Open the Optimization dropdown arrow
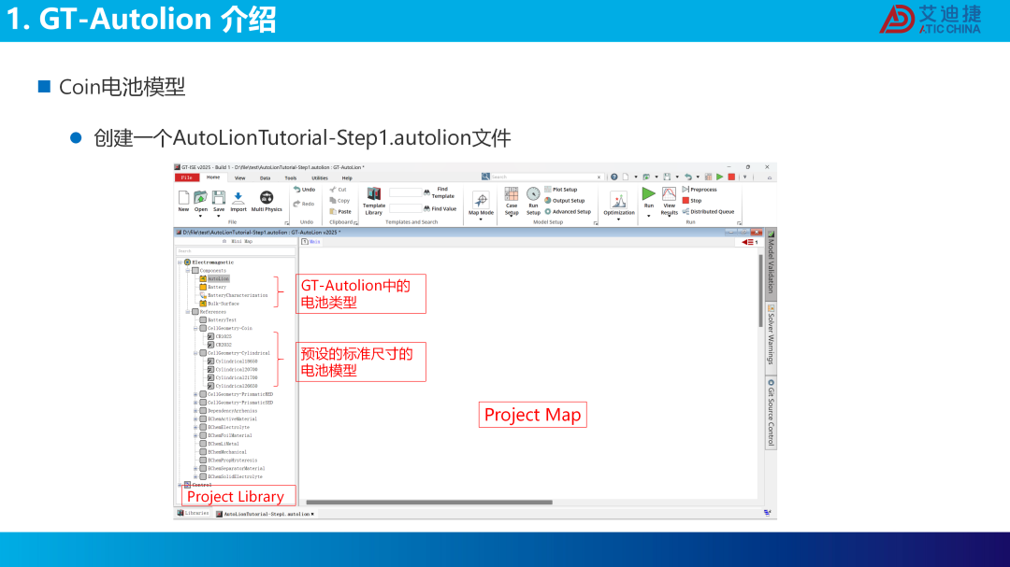This screenshot has width=1010, height=567. tap(619, 220)
